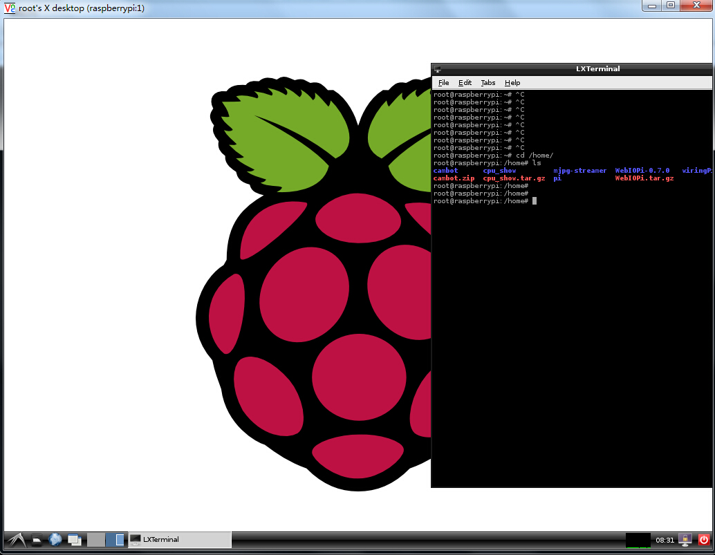Click the CPU usage monitor graph
This screenshot has height=555, width=715.
(638, 540)
